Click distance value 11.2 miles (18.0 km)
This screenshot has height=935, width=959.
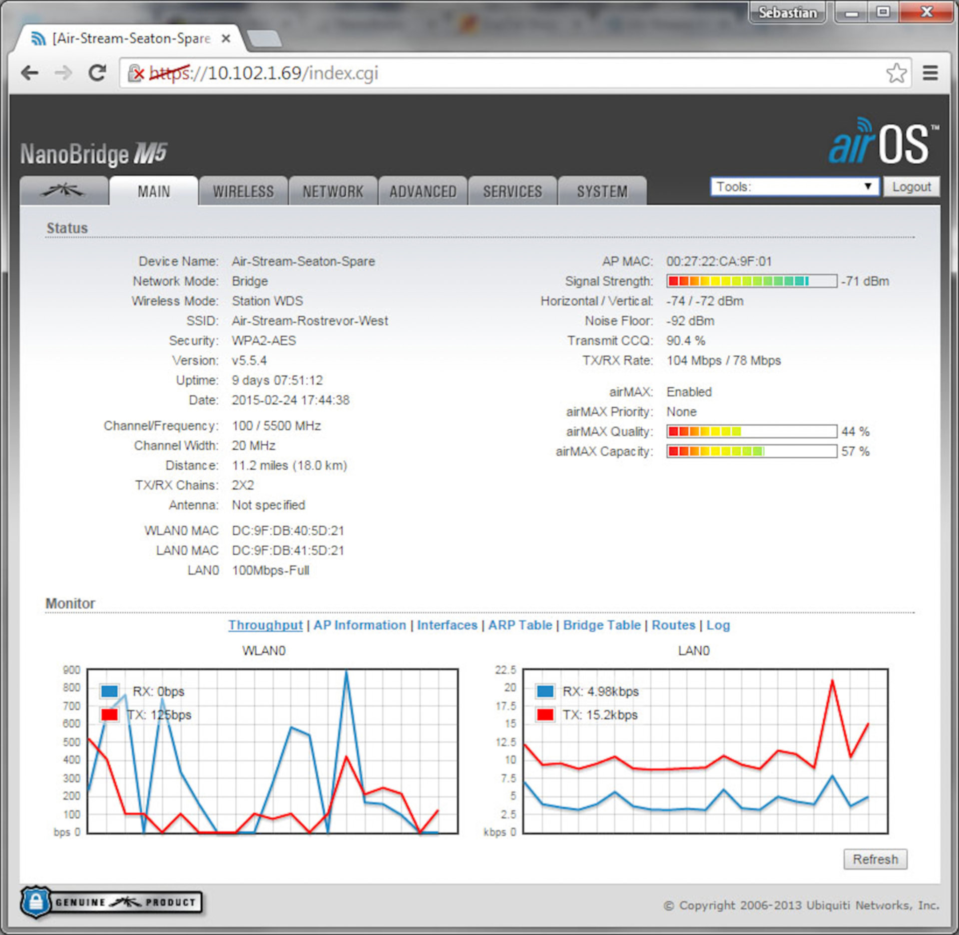tap(289, 465)
